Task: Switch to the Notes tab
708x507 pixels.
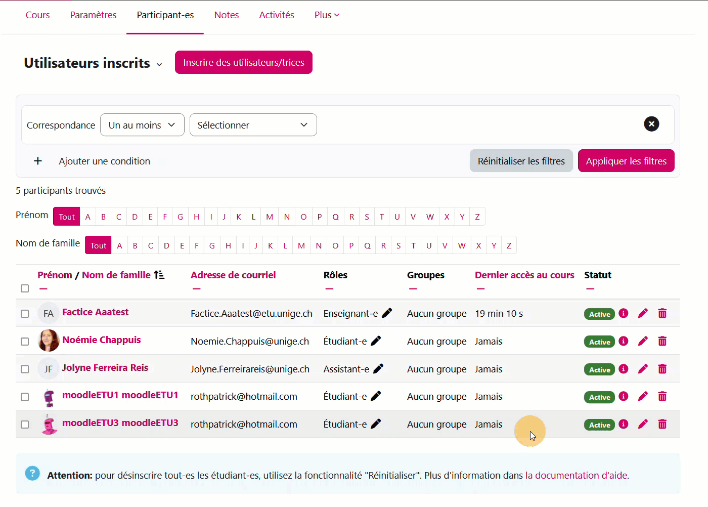Action: 226,15
